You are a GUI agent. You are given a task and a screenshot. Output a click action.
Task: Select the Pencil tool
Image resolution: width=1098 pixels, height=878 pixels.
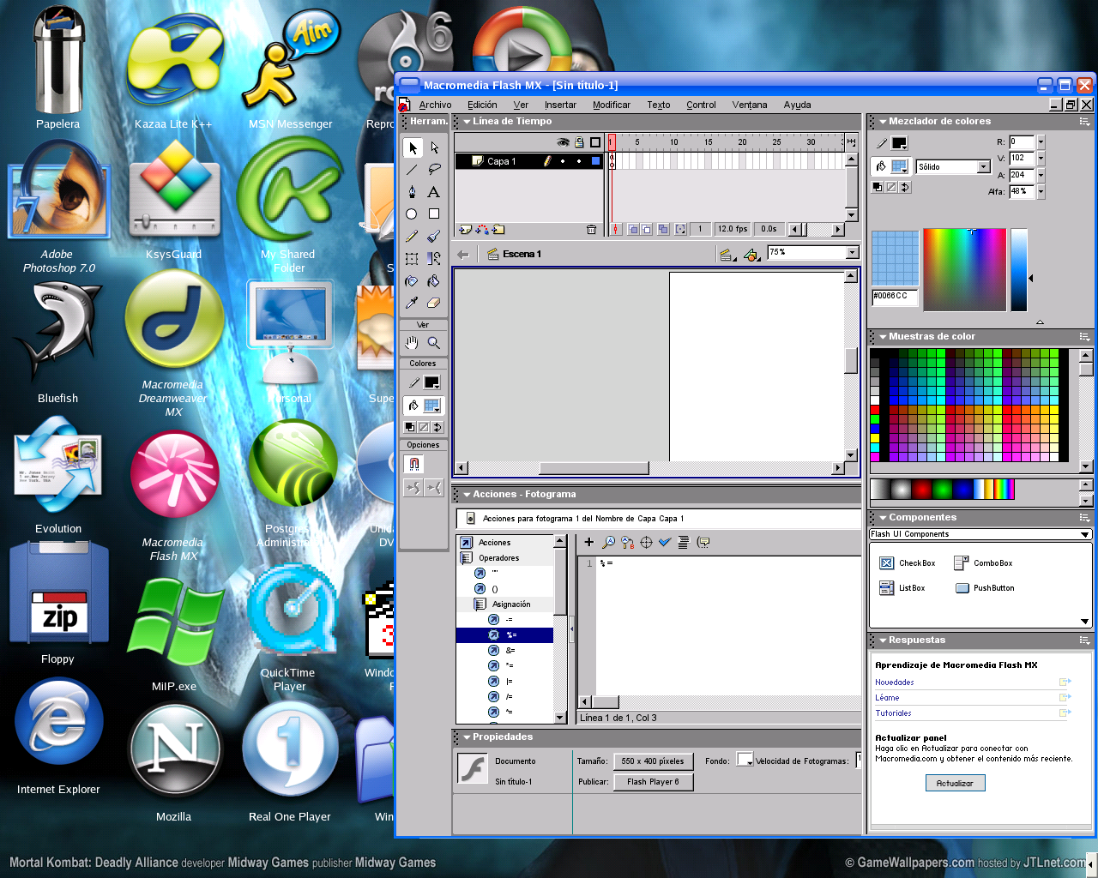(x=413, y=236)
